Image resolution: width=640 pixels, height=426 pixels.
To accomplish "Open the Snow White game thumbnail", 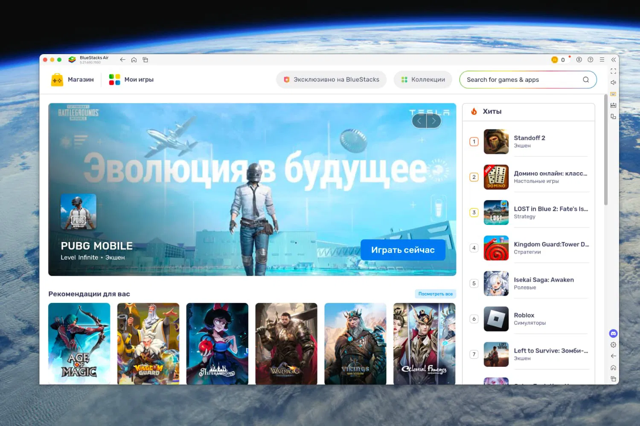I will [x=217, y=343].
